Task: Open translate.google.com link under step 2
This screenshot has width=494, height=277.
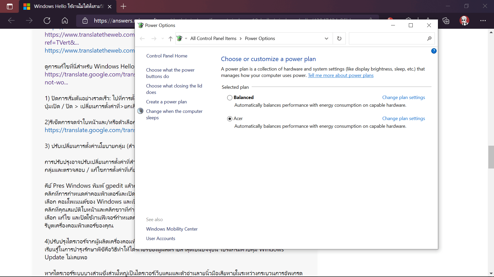Action: (x=90, y=130)
